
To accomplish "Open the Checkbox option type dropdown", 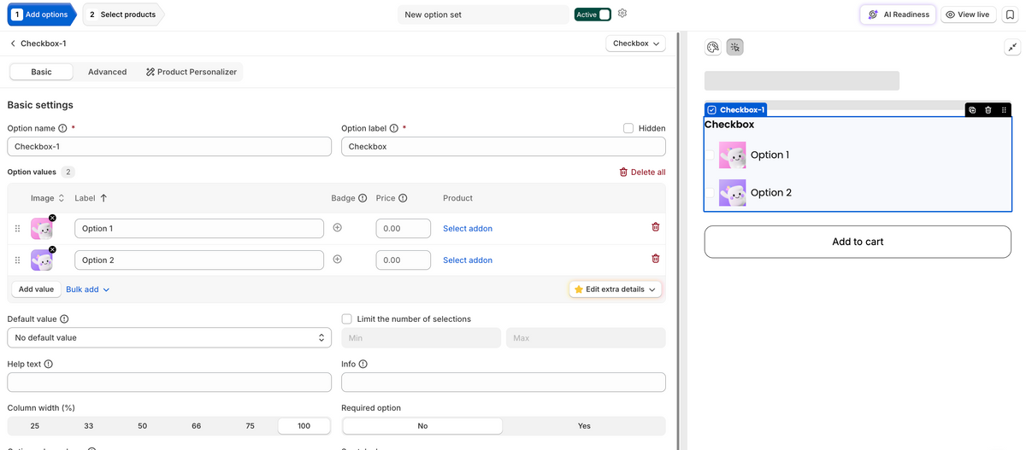I will [636, 44].
